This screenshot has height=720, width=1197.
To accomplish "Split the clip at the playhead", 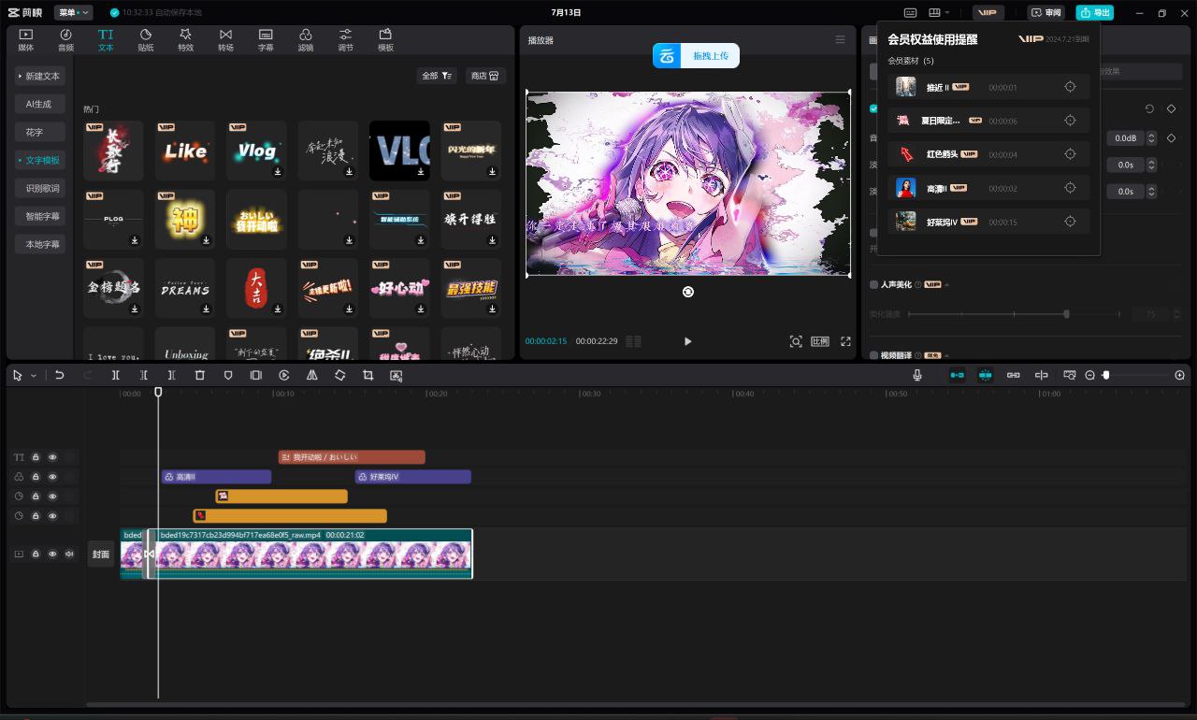I will coord(116,375).
